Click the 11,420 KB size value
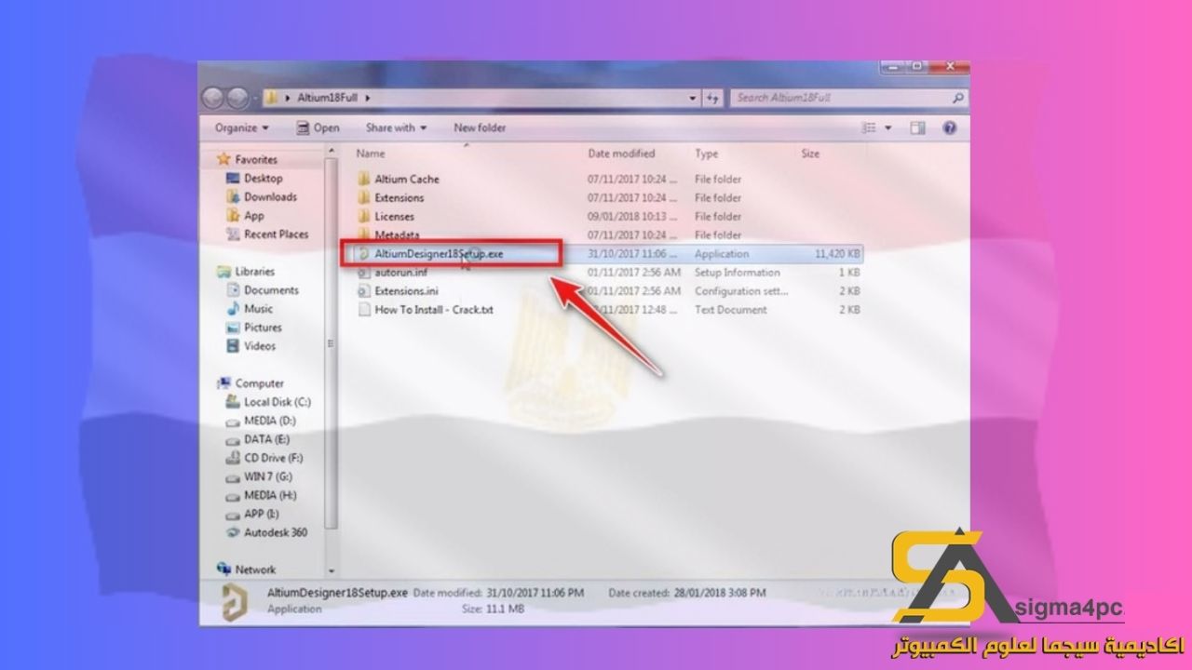The width and height of the screenshot is (1192, 670). tap(838, 254)
